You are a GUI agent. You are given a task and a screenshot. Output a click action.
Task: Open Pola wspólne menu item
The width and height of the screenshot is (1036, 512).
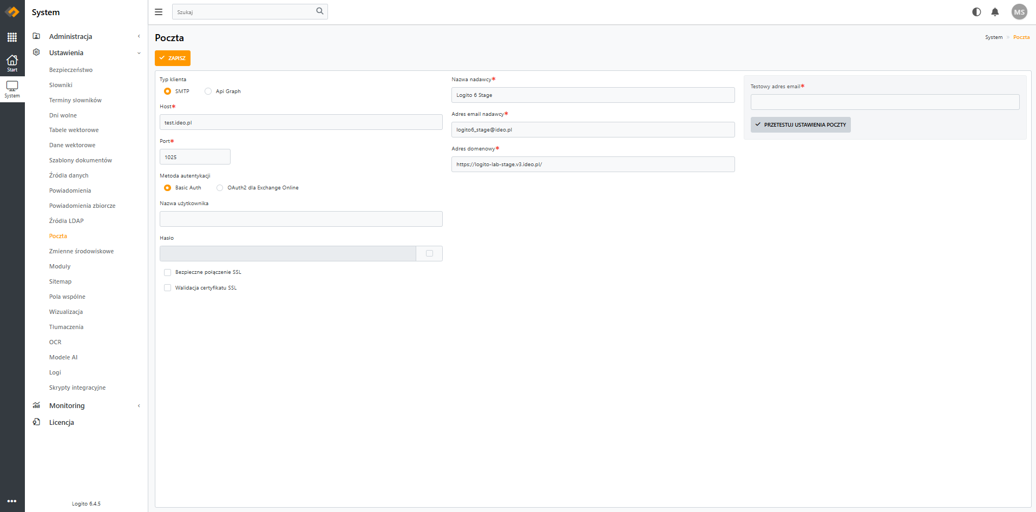(67, 297)
